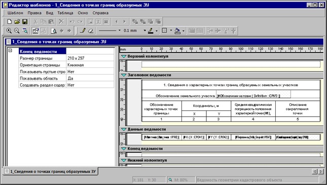
Task: Open the fill color dropdown arrow
Action: [184, 31]
